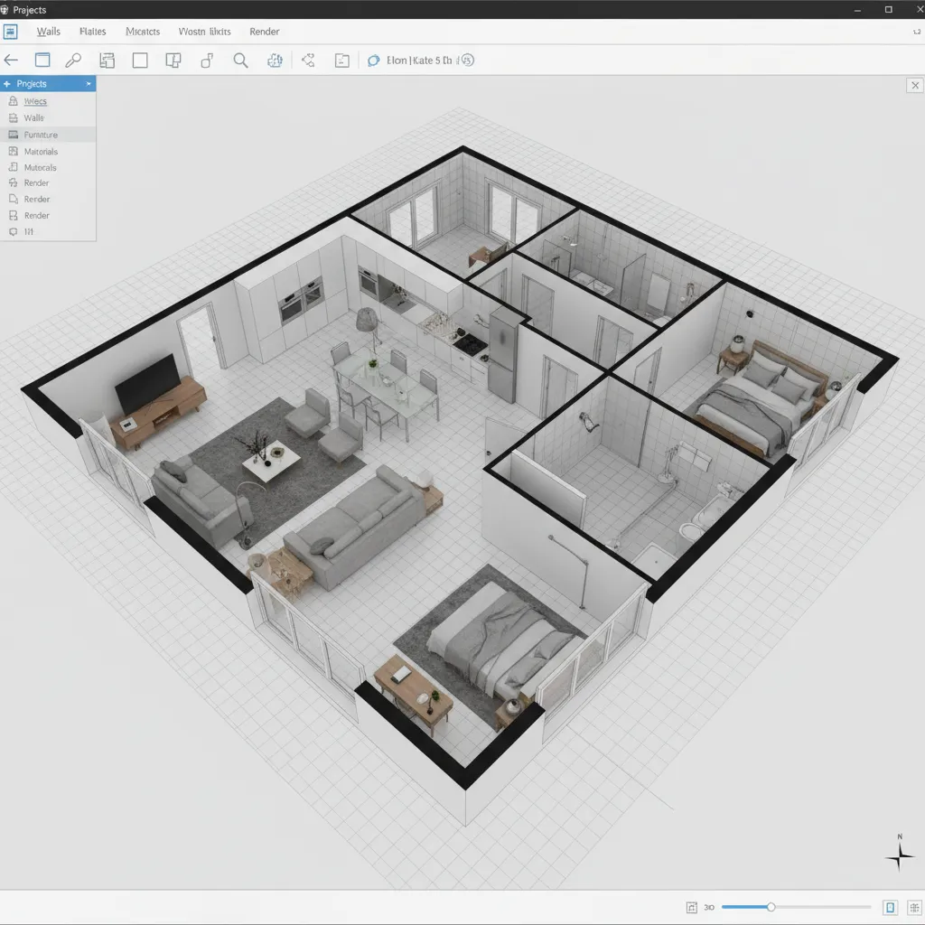Open the notes panel from the toolbar
925x925 pixels.
tap(341, 61)
